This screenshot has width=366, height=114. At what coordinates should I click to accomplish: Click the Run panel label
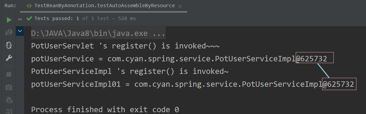tap(10, 5)
